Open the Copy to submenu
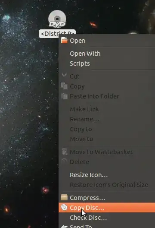This screenshot has width=155, height=228. (x=107, y=129)
